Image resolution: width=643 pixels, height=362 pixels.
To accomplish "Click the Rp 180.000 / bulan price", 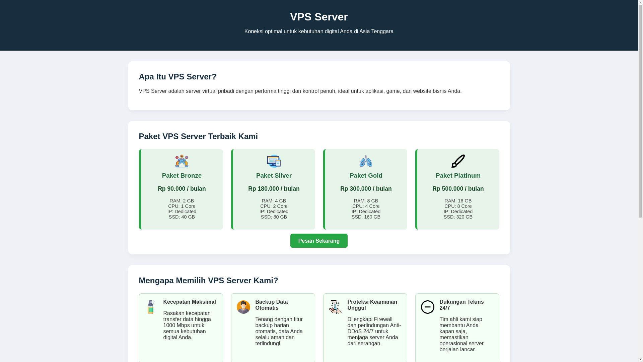I will (274, 189).
